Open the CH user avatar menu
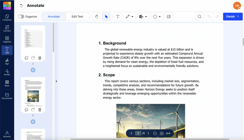Image resolution: width=244 pixels, height=140 pixels. coord(237,6)
